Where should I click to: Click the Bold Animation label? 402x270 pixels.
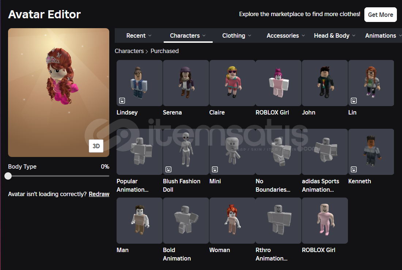pyautogui.click(x=177, y=254)
